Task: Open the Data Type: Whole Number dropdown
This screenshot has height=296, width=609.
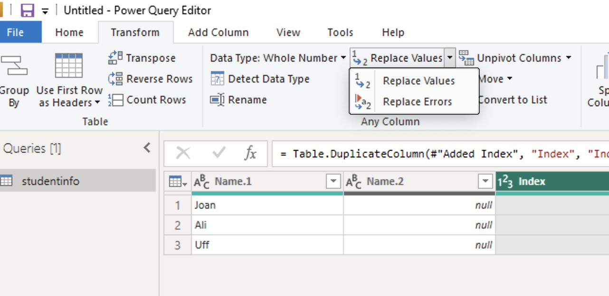Action: 278,58
